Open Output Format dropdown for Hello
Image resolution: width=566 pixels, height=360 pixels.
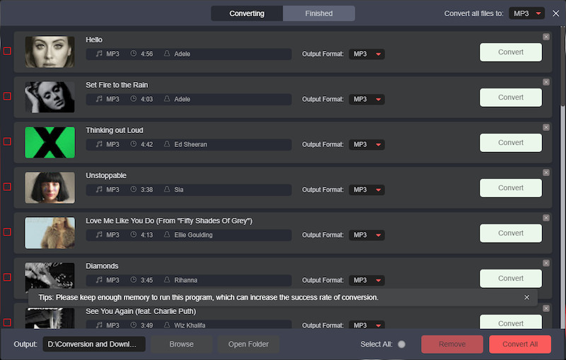pyautogui.click(x=366, y=54)
